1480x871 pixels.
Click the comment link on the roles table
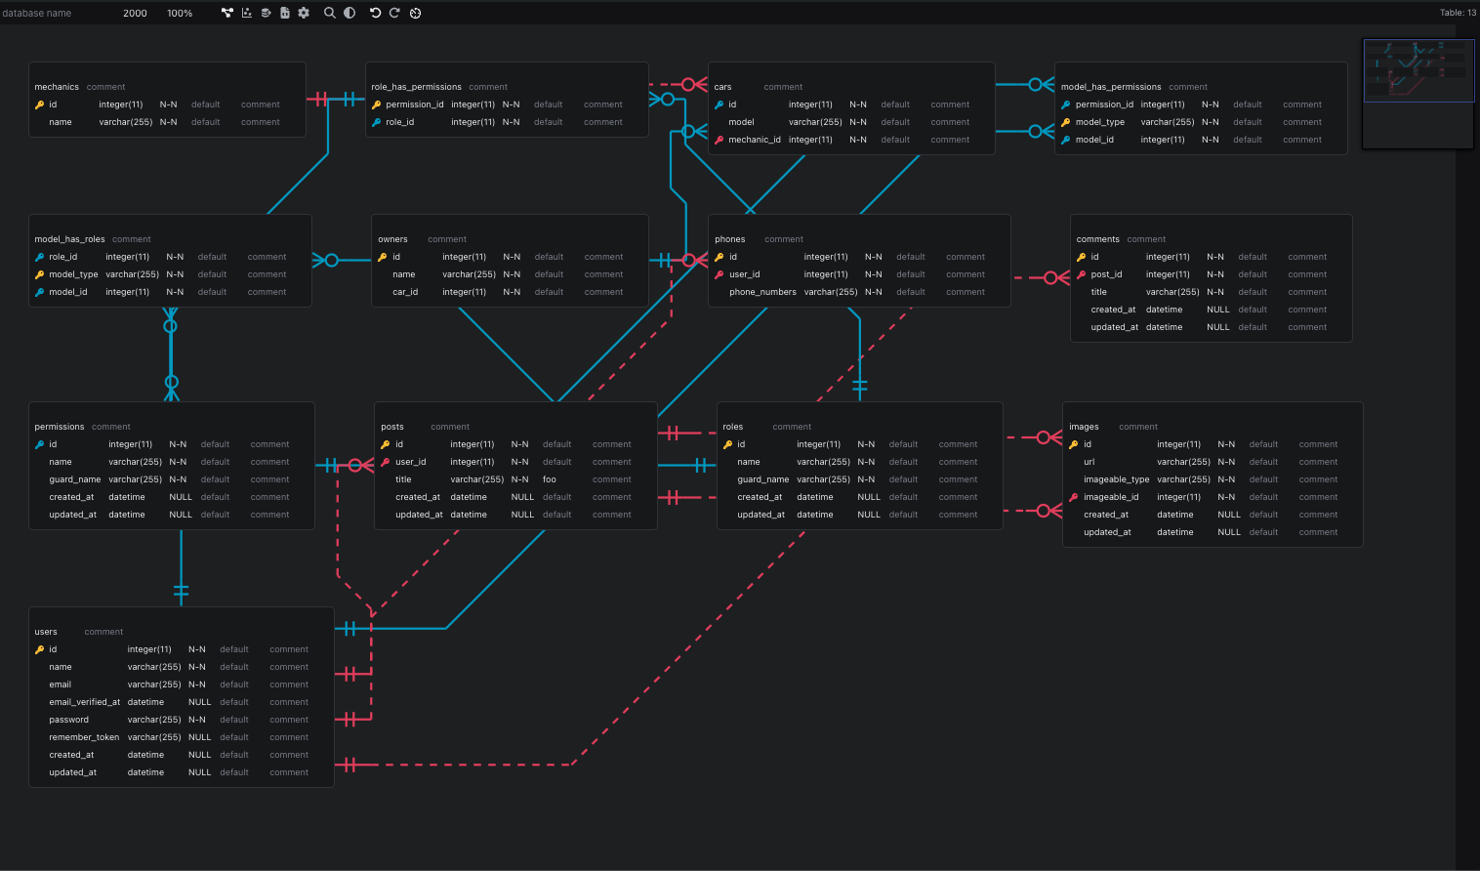pos(791,426)
